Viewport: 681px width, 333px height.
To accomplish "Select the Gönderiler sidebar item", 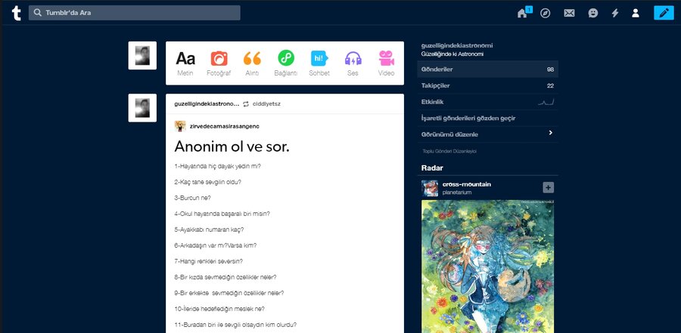I will point(488,69).
